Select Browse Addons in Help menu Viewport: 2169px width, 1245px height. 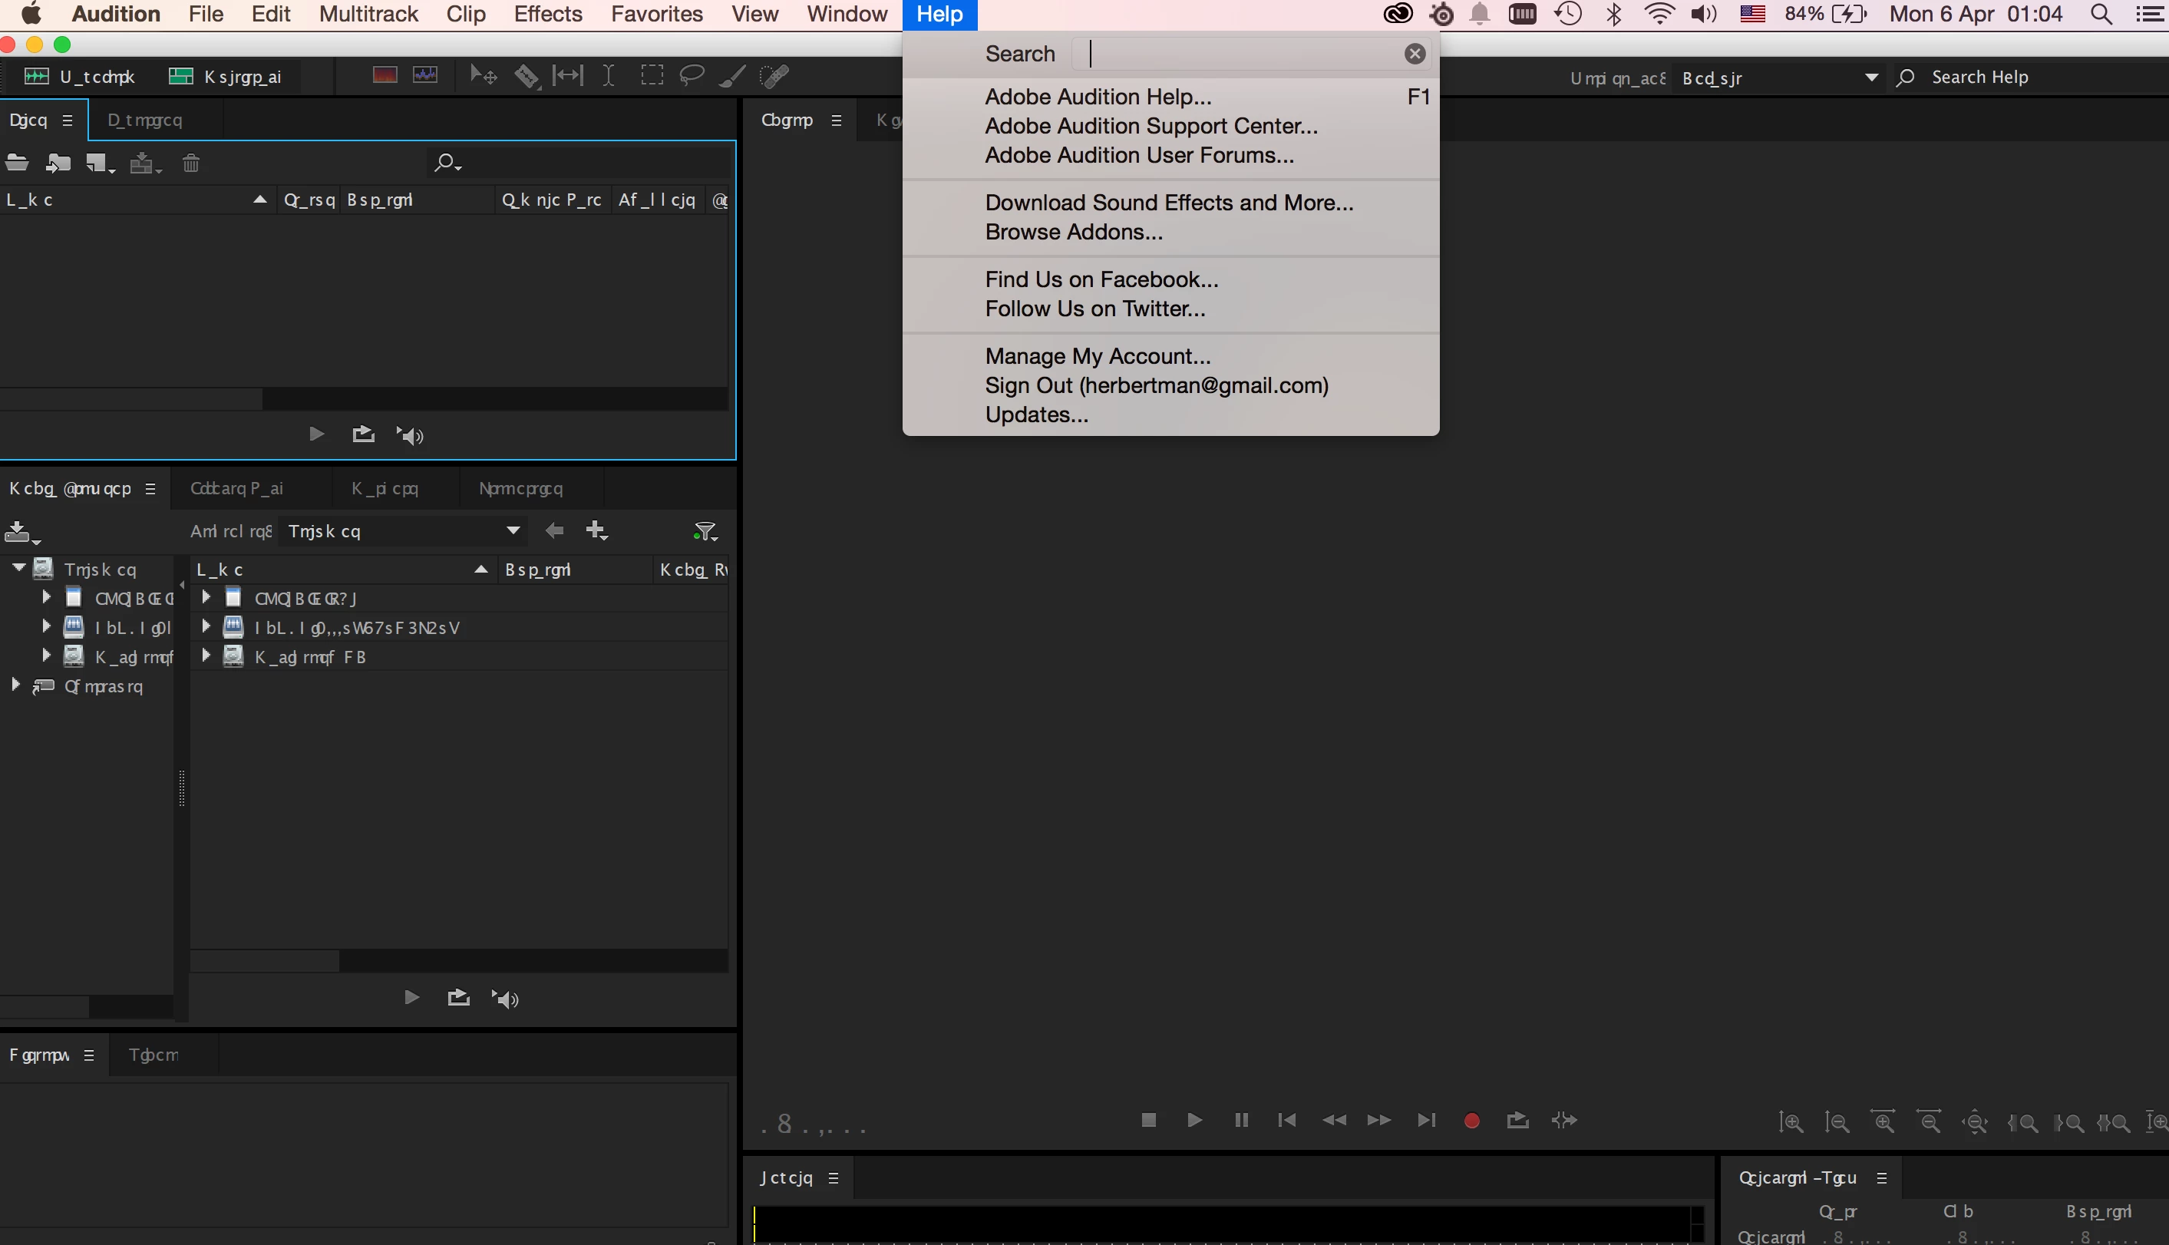(x=1073, y=232)
